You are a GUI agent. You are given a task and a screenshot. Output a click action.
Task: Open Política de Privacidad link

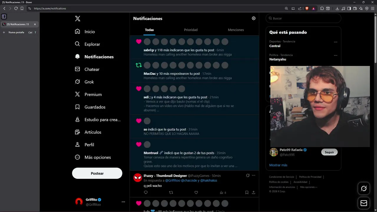[310, 177]
